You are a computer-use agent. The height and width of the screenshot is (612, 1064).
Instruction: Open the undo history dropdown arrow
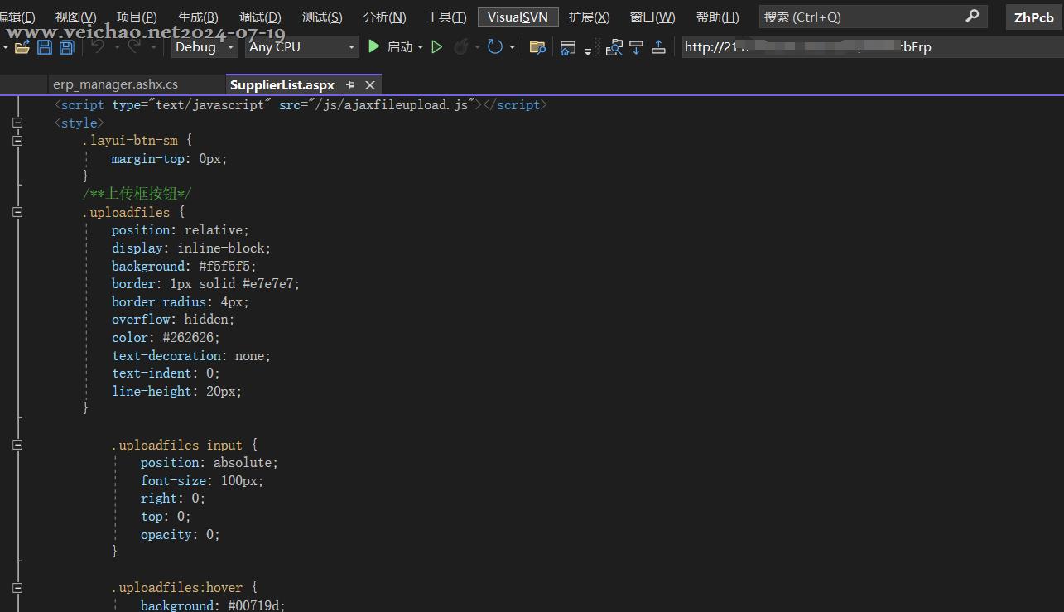(x=117, y=47)
